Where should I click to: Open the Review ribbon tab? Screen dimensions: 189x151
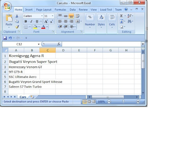pyautogui.click(x=83, y=10)
